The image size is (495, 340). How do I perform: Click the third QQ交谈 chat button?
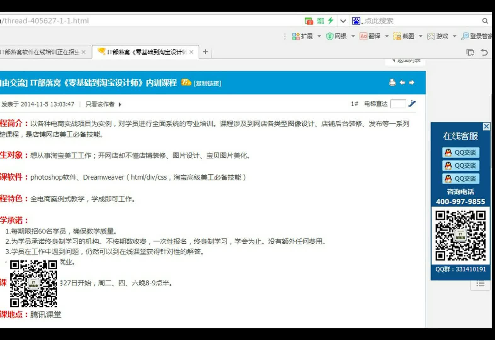pos(461,179)
